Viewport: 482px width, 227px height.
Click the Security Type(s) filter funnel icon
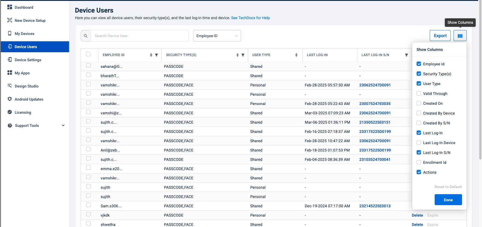[x=243, y=55]
